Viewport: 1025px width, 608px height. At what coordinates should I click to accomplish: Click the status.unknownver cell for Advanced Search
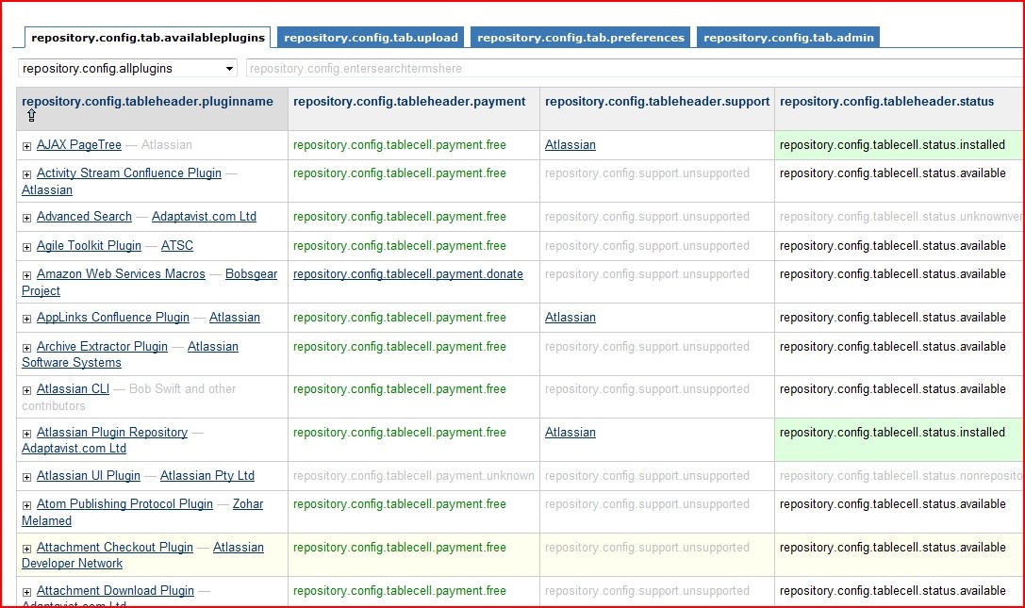pos(901,217)
